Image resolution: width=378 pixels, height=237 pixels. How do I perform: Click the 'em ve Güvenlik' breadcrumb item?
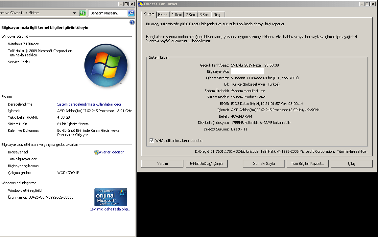pos(12,13)
